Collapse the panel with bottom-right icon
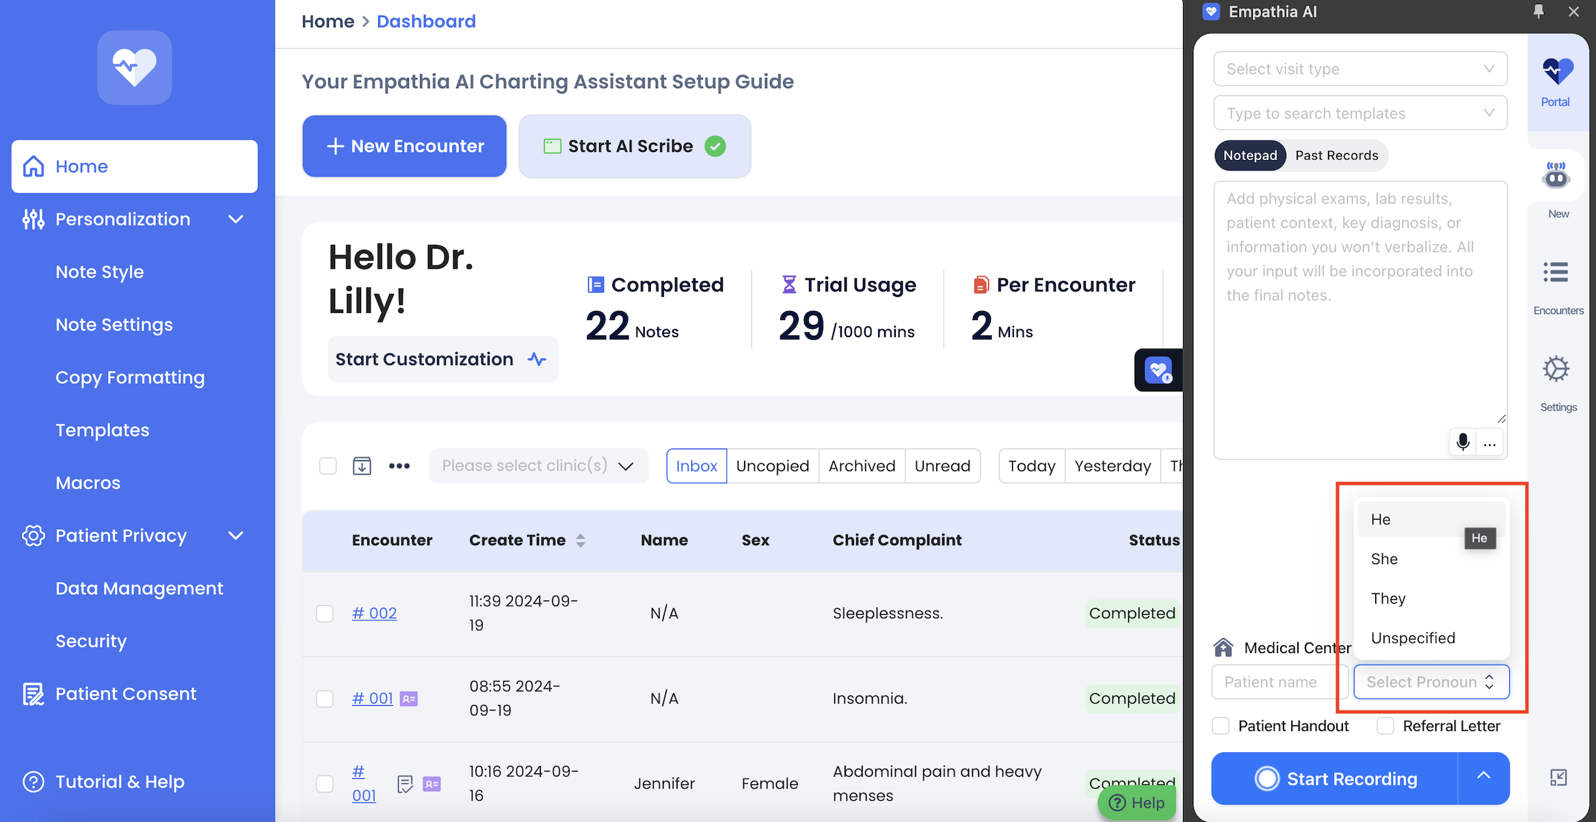 pos(1558,778)
